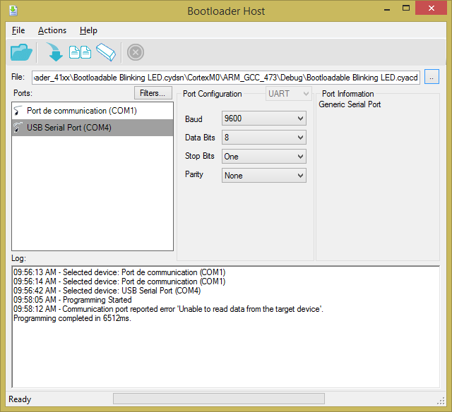
Task: Click the Open File folder icon
Action: 21,52
